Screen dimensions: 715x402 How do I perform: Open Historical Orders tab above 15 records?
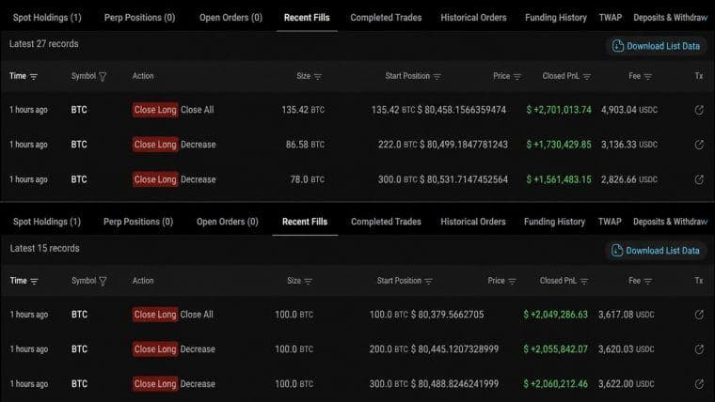(x=473, y=222)
